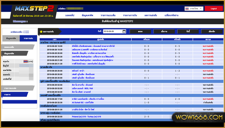Click the red Logout button

(213, 9)
